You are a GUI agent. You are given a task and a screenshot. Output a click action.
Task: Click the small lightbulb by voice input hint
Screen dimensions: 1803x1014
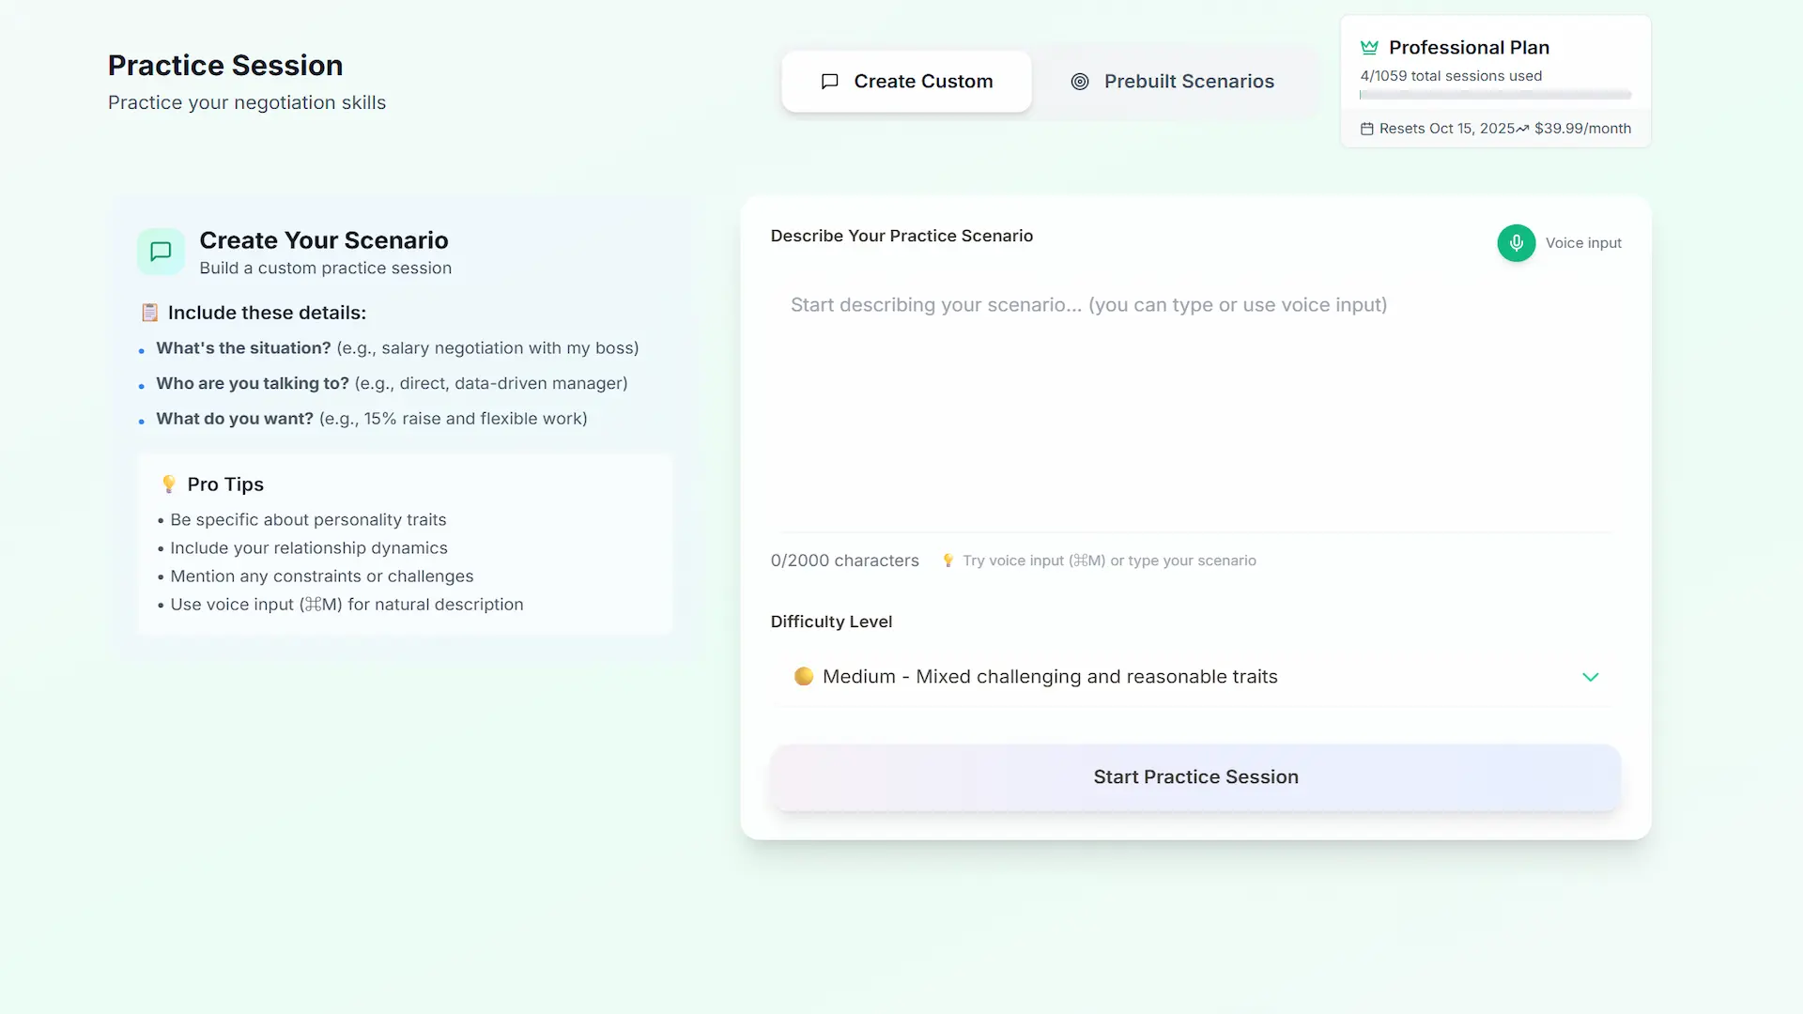click(948, 561)
